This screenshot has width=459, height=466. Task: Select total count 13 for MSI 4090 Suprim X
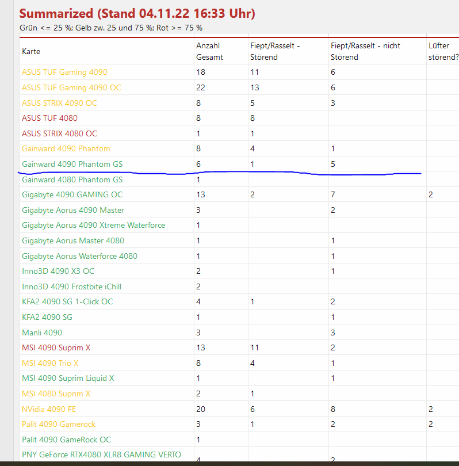201,347
